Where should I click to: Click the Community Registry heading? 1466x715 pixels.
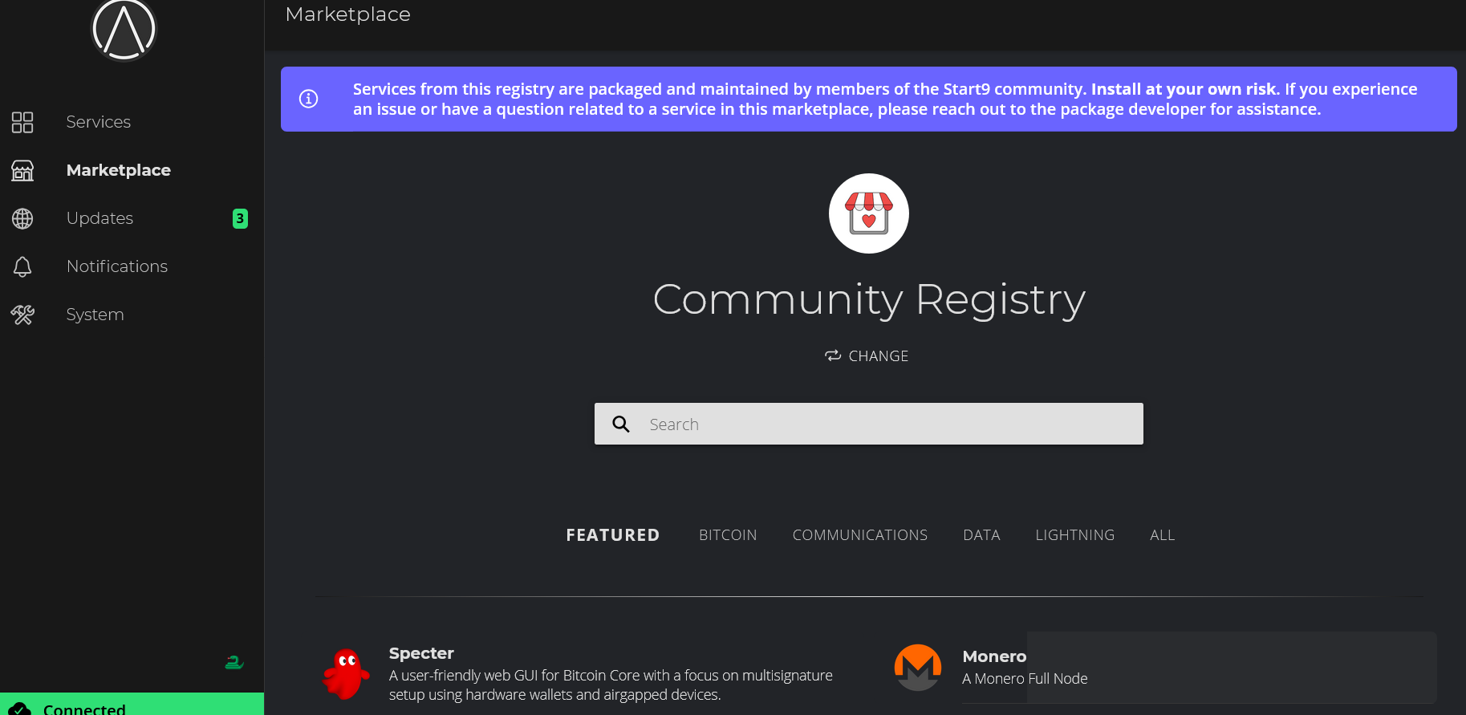coord(869,300)
